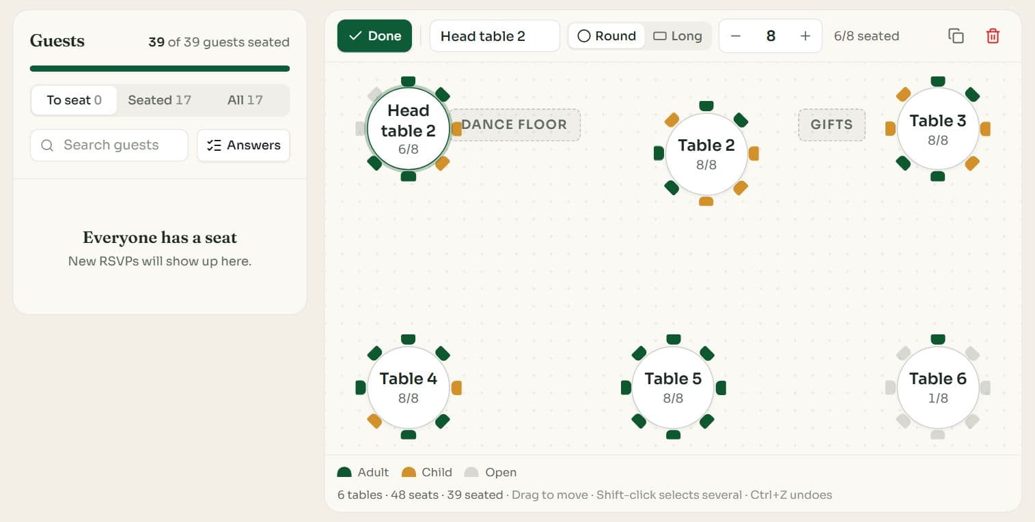This screenshot has width=1035, height=522.
Task: Edit the Head table 2 name field
Action: [495, 36]
